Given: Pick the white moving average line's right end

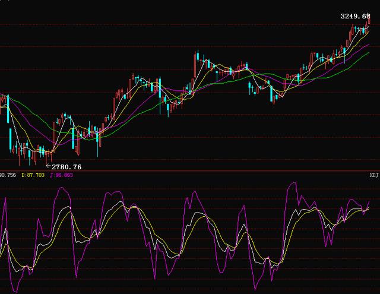Looking at the screenshot, I should pyautogui.click(x=368, y=27).
